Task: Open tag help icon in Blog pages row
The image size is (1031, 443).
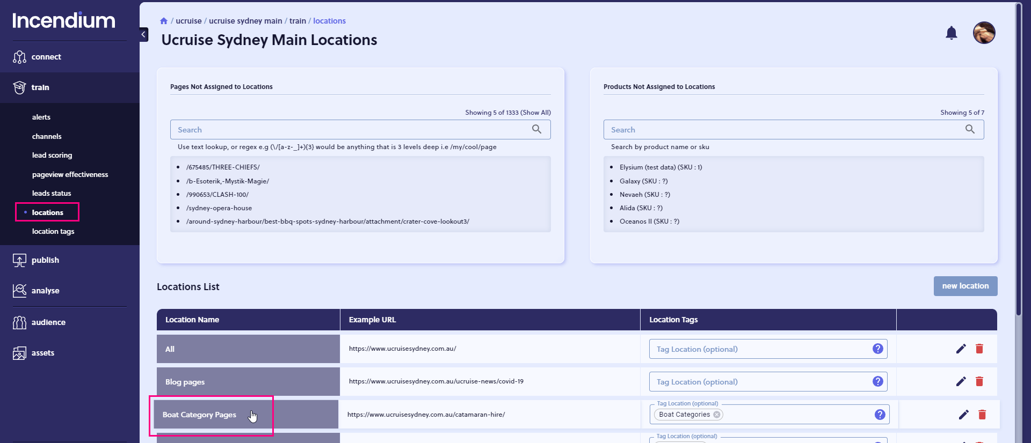Action: point(877,381)
